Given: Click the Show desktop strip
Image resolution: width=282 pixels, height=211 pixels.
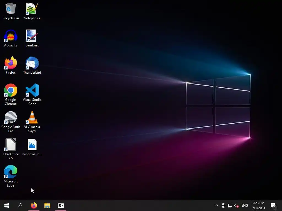Looking at the screenshot, I should click(281, 206).
